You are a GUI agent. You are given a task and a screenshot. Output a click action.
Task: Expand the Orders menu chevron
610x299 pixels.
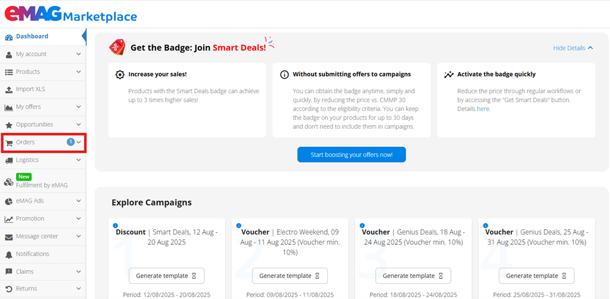pyautogui.click(x=78, y=142)
